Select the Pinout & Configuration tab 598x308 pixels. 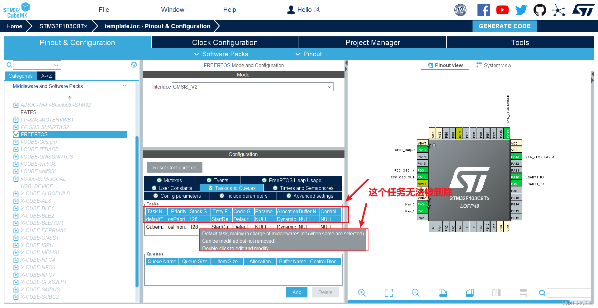pyautogui.click(x=77, y=43)
